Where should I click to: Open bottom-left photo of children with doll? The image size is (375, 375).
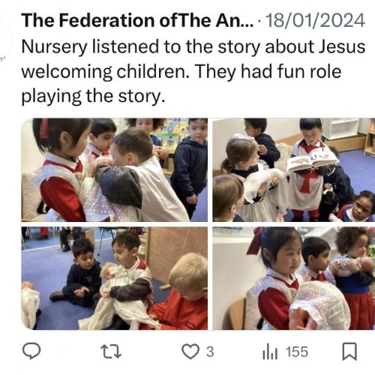(x=115, y=278)
